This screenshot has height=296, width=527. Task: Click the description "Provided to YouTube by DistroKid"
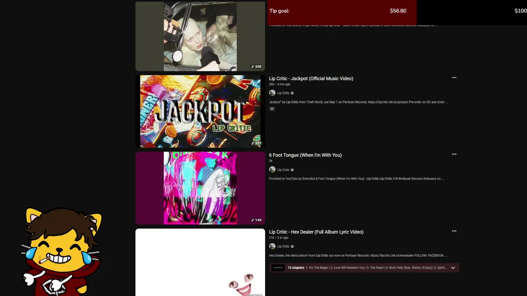coord(357,179)
